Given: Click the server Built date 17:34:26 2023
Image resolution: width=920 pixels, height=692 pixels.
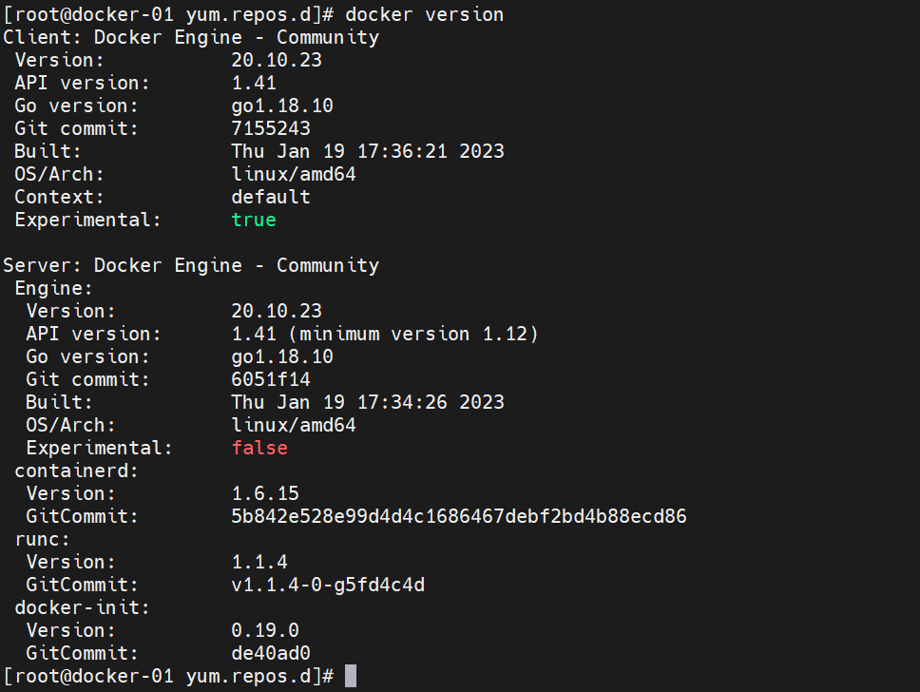Looking at the screenshot, I should coord(431,402).
